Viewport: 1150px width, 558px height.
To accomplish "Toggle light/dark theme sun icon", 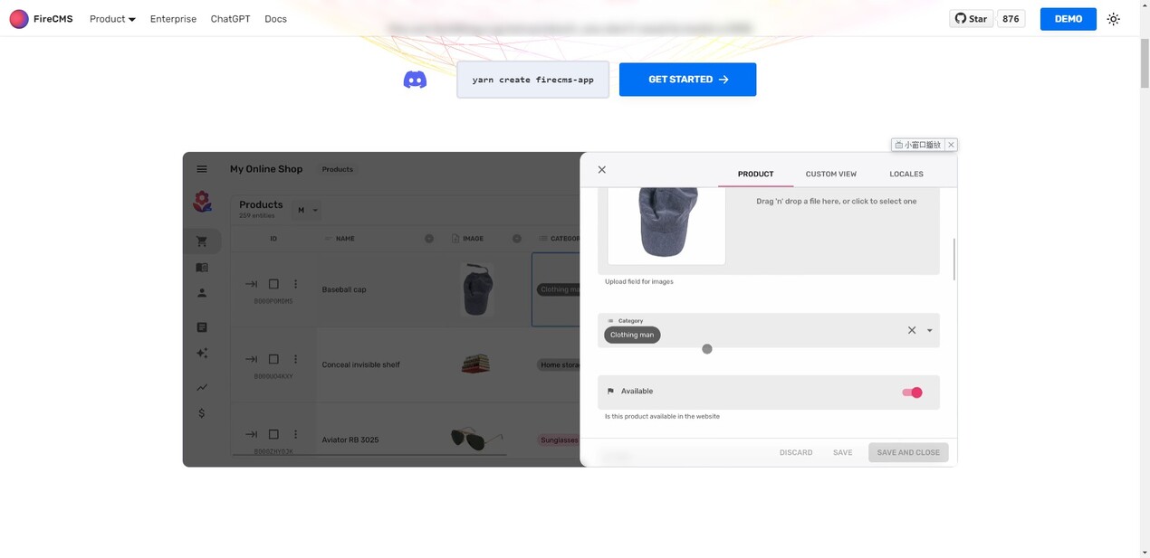I will [1113, 19].
